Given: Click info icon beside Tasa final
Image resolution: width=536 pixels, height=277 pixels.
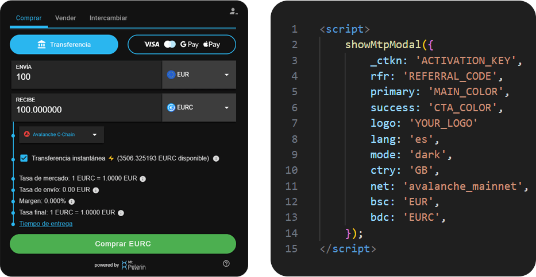Looking at the screenshot, I should [x=121, y=213].
